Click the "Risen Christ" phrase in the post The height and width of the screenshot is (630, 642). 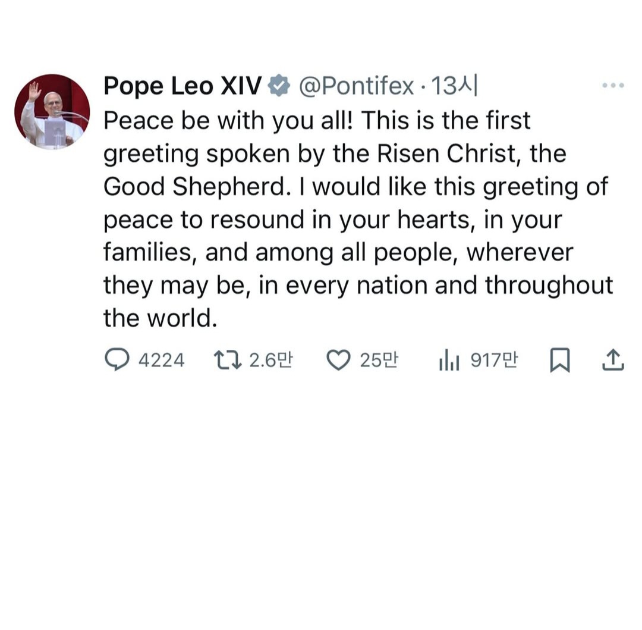[446, 154]
